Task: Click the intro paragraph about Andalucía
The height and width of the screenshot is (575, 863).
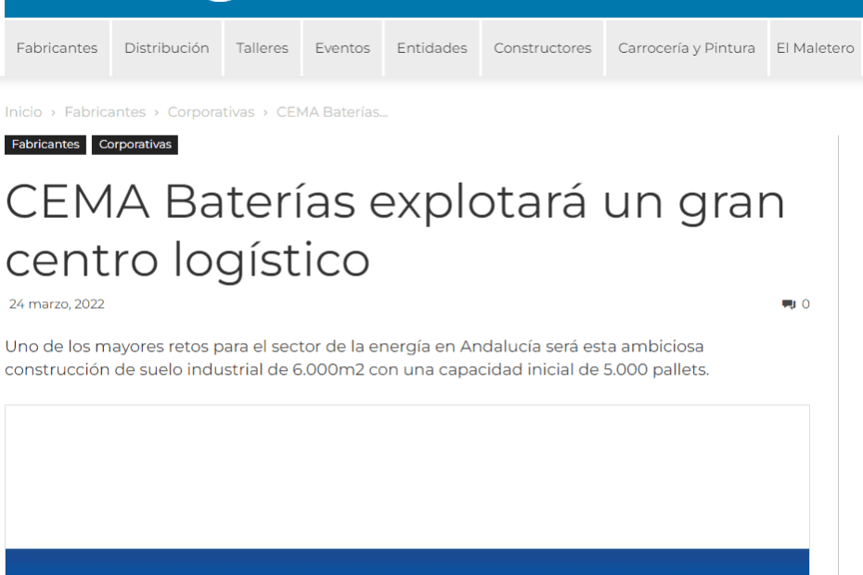Action: click(356, 358)
